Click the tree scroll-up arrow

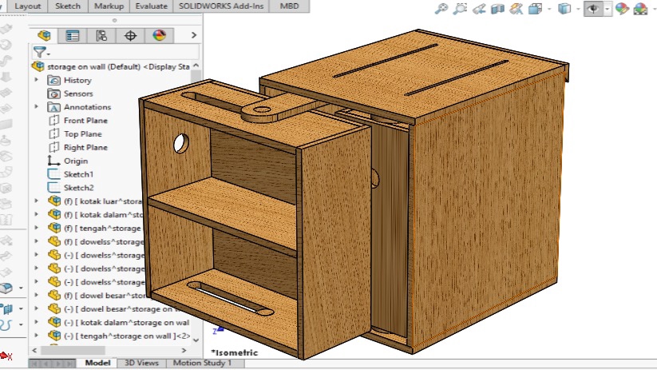click(x=196, y=66)
